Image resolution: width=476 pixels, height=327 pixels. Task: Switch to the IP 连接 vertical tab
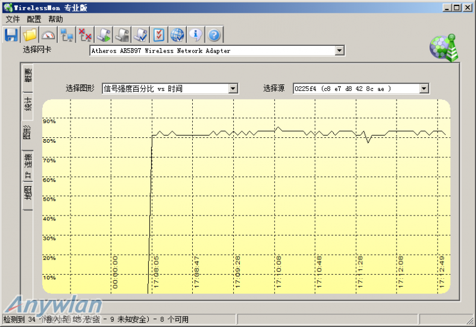[x=27, y=166]
